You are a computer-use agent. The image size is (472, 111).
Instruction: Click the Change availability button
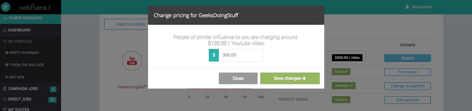[407, 86]
